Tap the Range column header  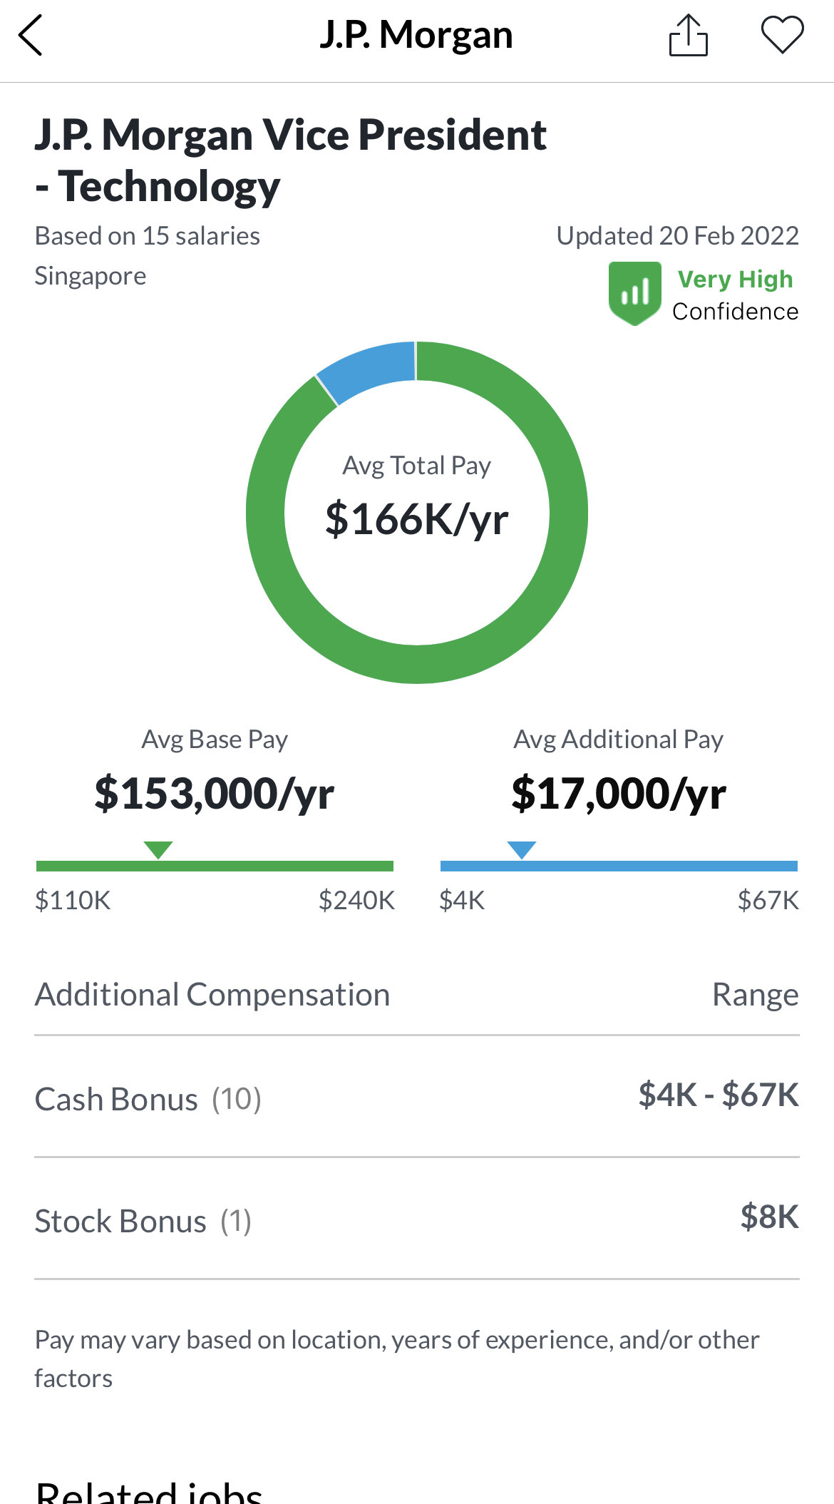click(755, 995)
